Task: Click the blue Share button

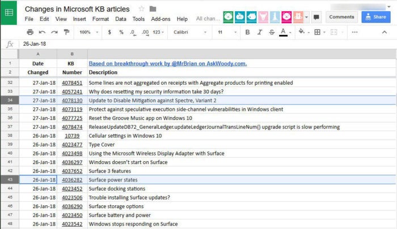Action: 375,17
